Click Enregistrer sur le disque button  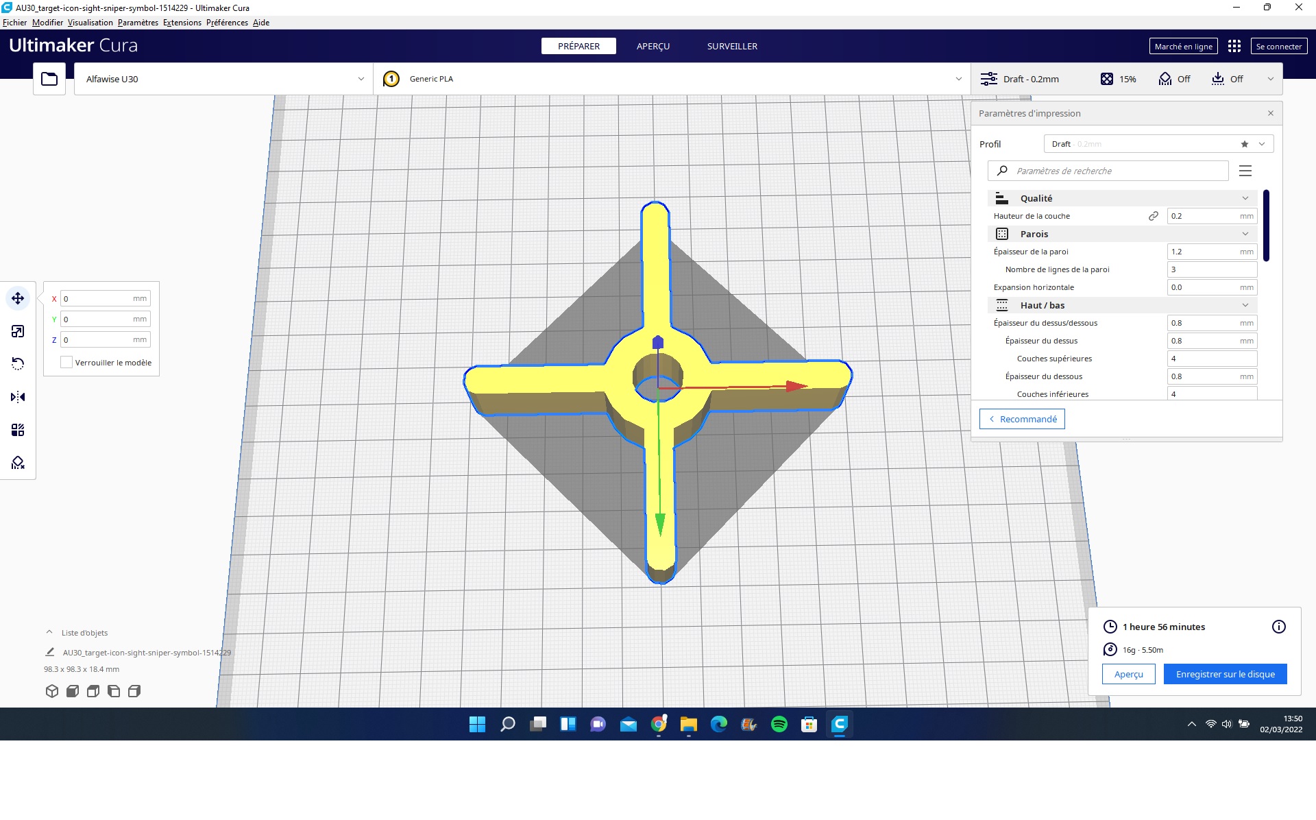(1225, 674)
